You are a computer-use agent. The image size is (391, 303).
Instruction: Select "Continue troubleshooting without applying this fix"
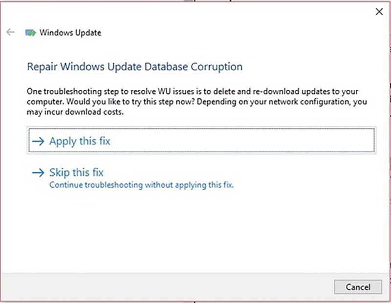click(x=141, y=185)
